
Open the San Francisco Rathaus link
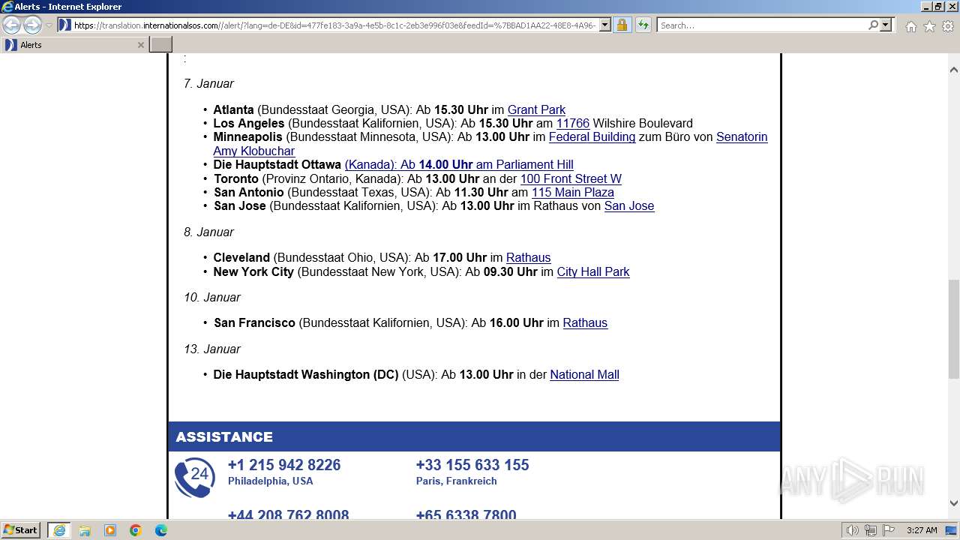coord(585,322)
